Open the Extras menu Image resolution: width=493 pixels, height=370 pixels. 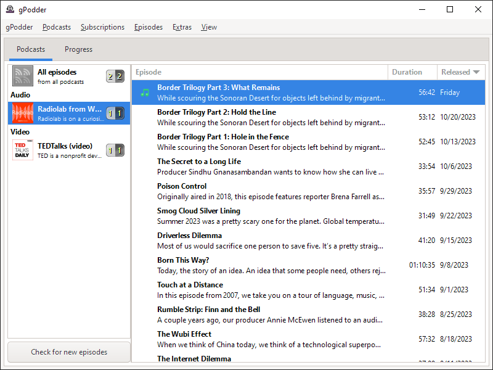tap(182, 27)
